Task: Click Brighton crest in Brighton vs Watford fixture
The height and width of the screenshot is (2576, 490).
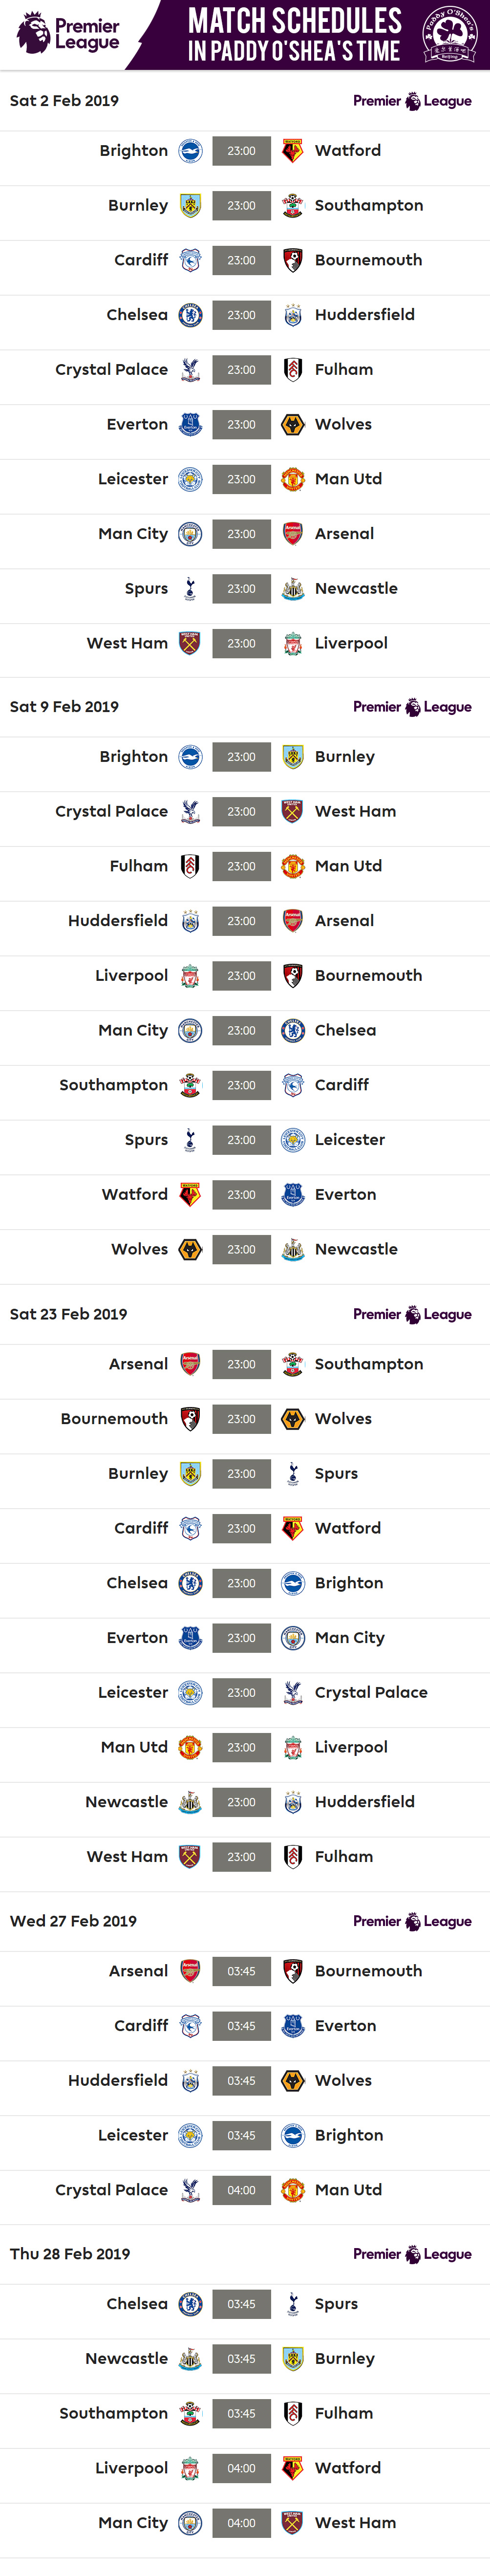Action: point(190,151)
